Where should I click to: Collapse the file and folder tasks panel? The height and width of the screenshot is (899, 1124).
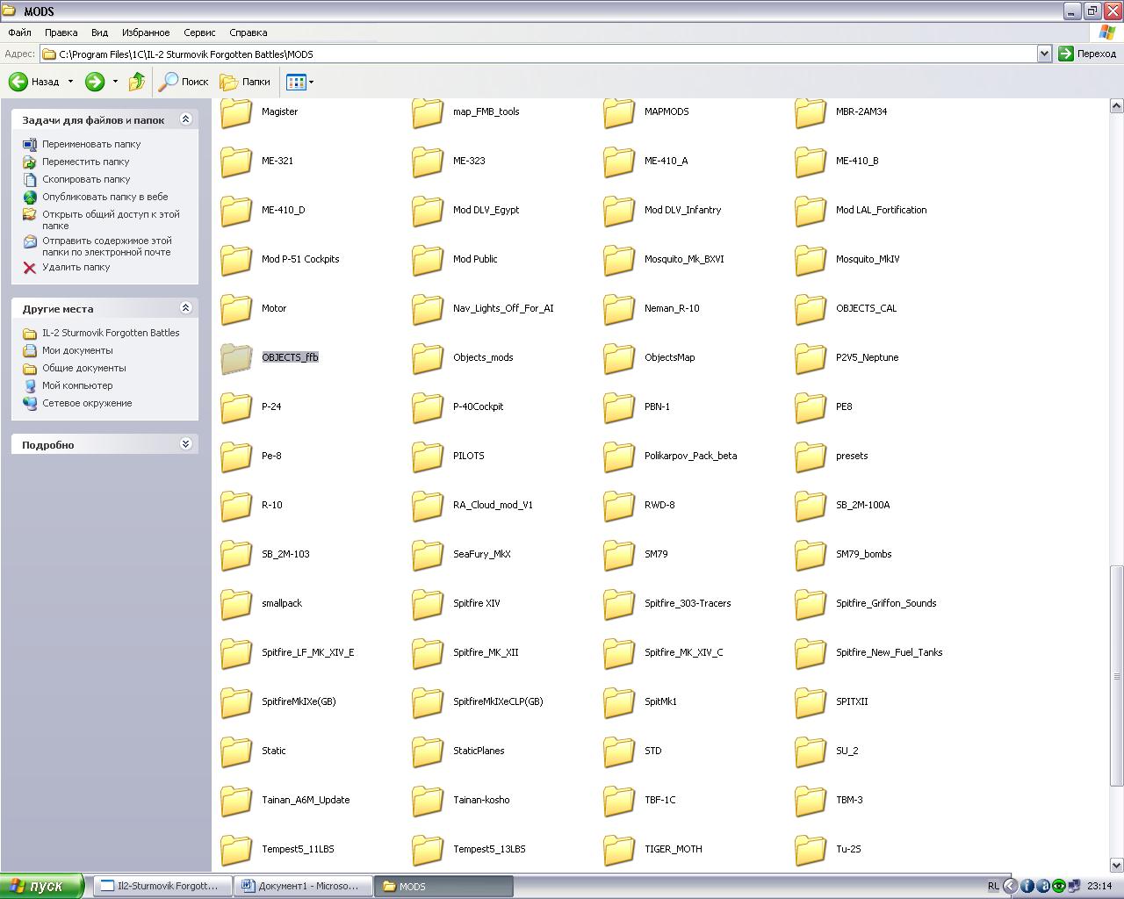[185, 119]
